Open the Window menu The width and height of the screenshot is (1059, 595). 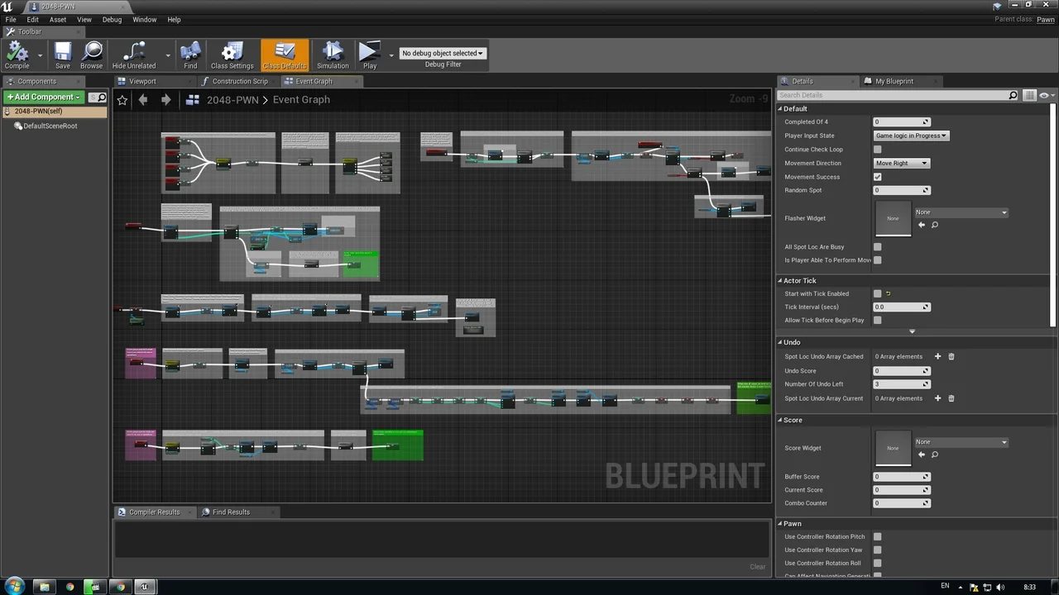144,20
